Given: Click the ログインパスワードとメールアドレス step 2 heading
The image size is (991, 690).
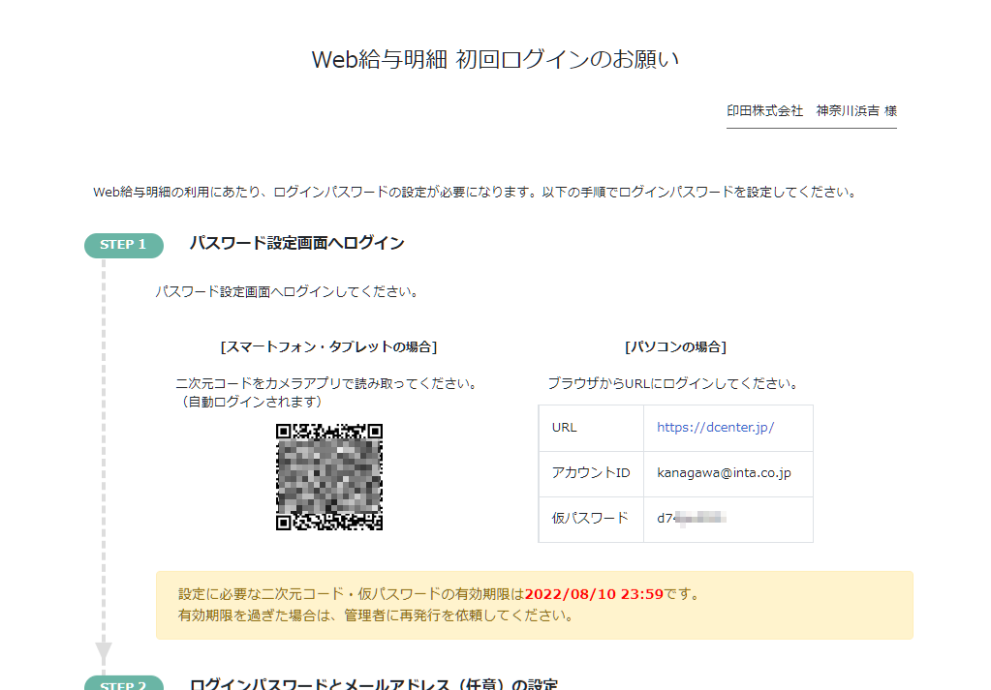Looking at the screenshot, I should 373,684.
